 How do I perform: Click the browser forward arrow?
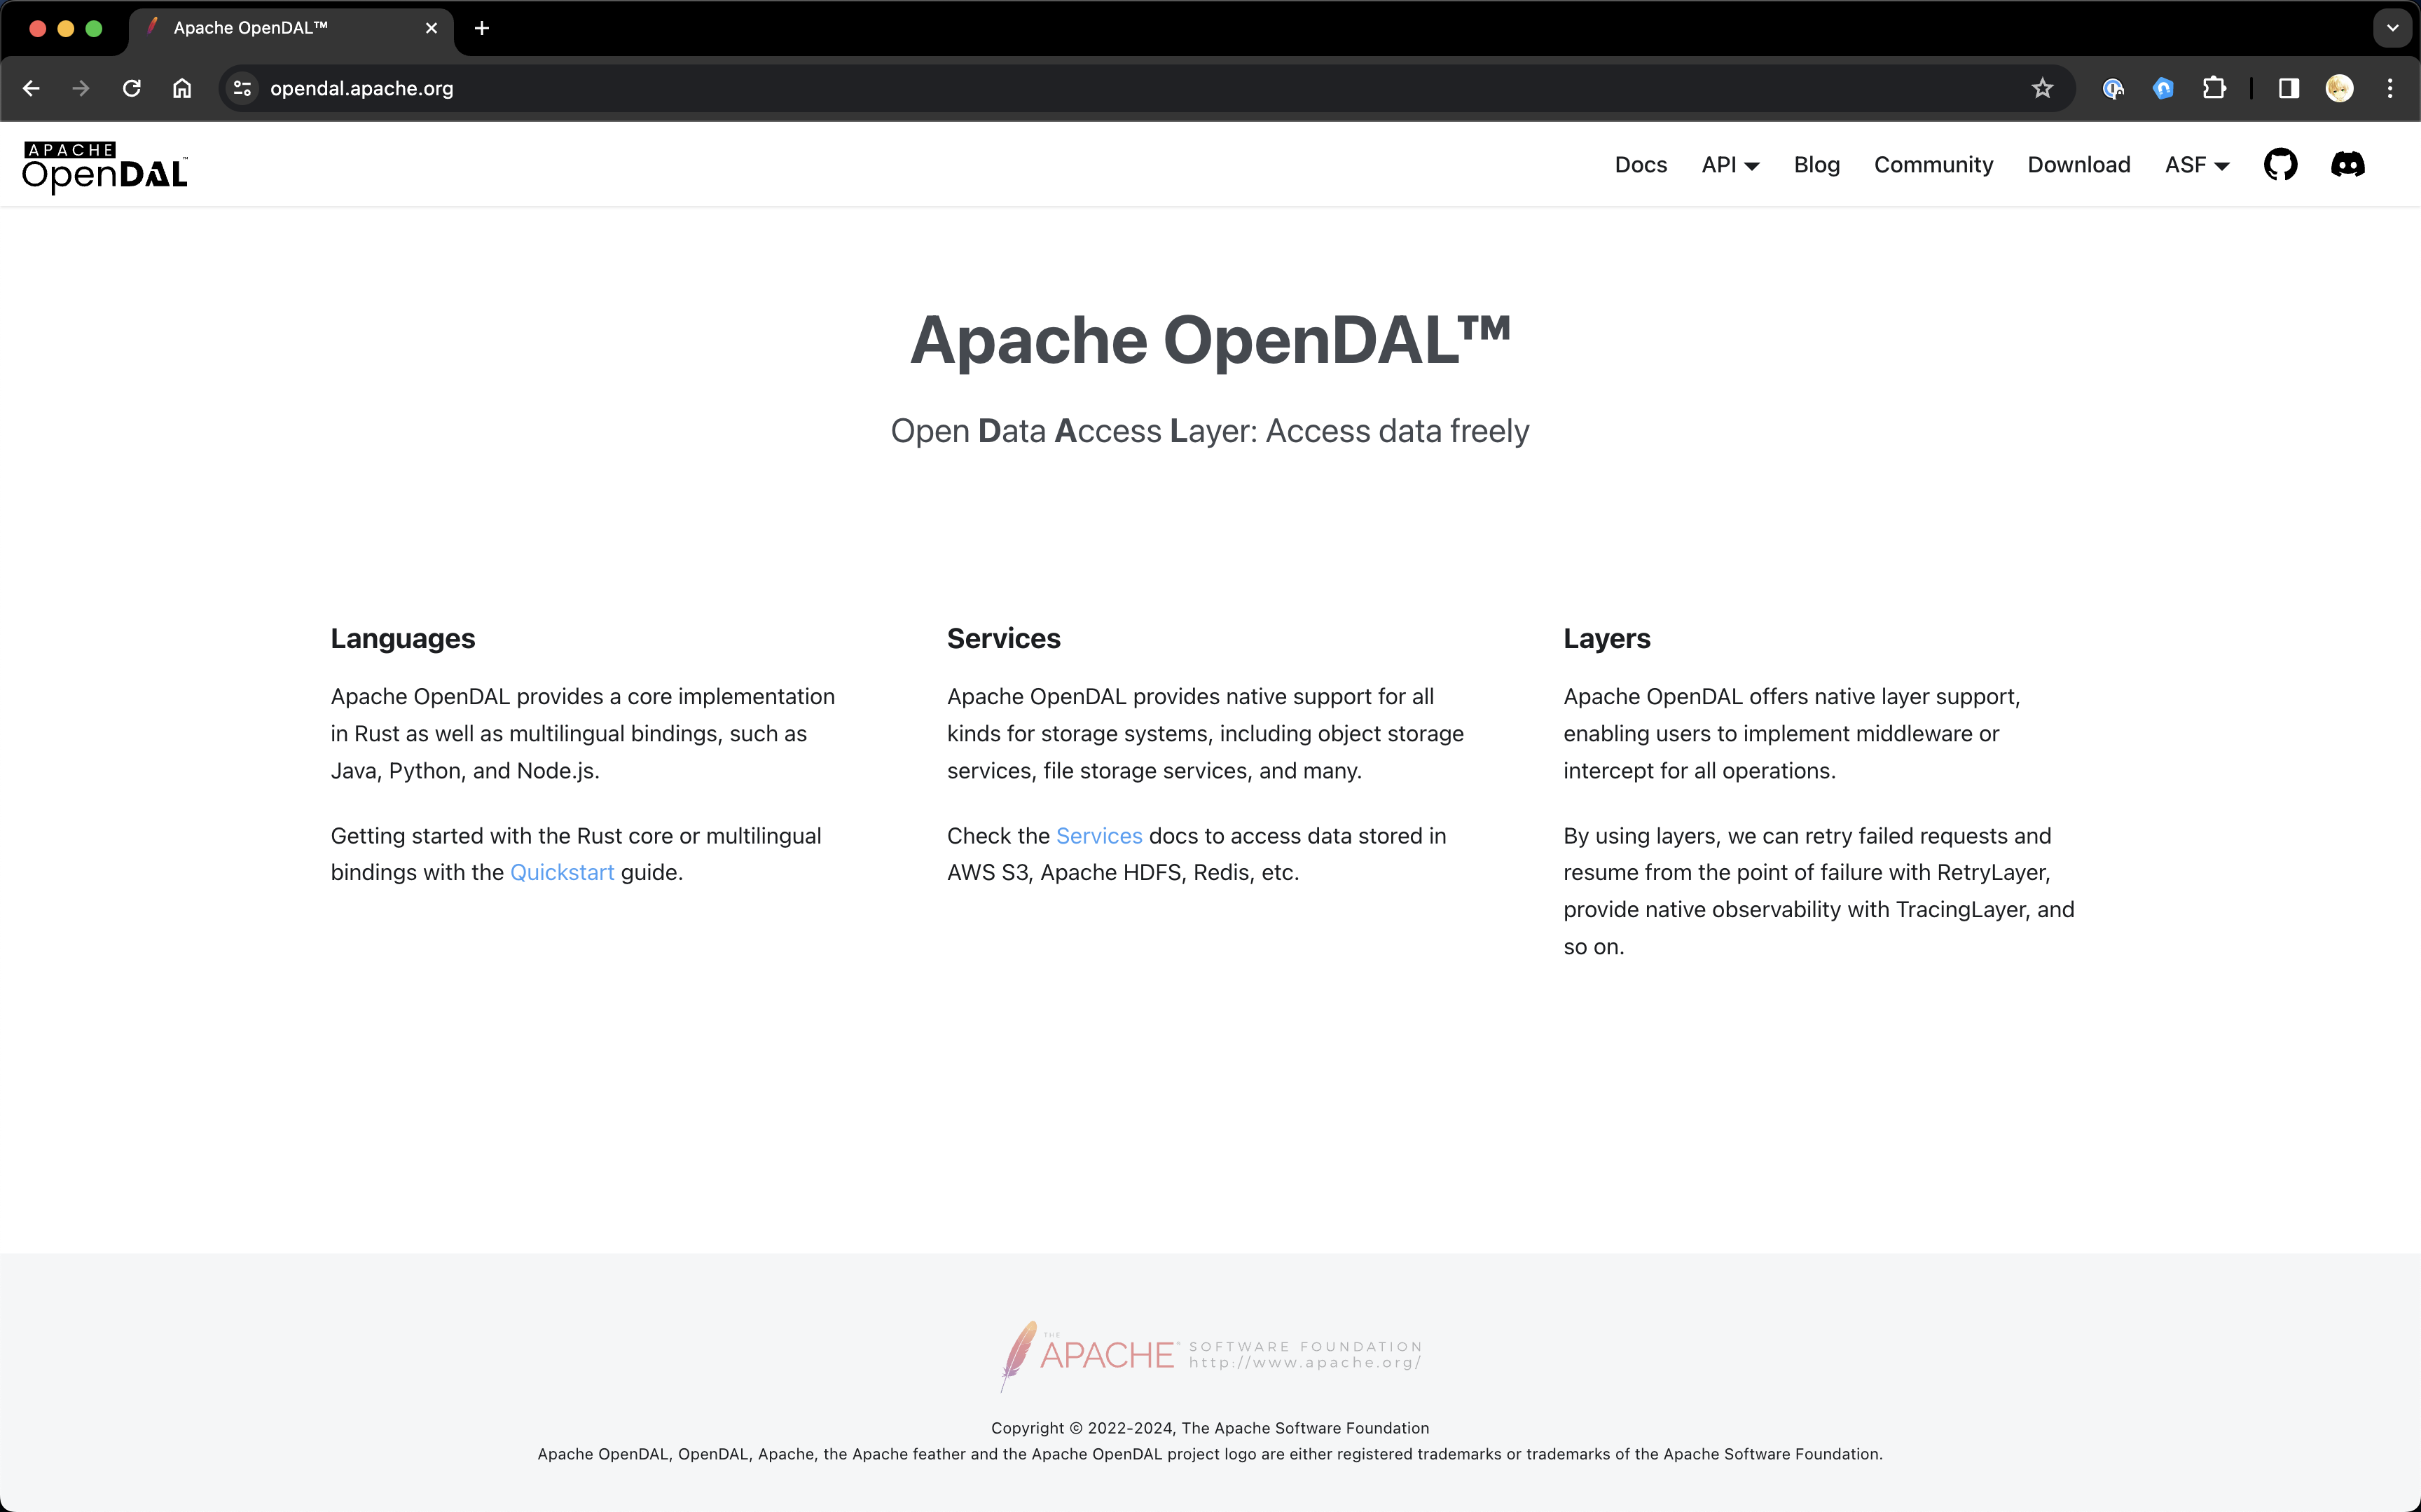[81, 88]
